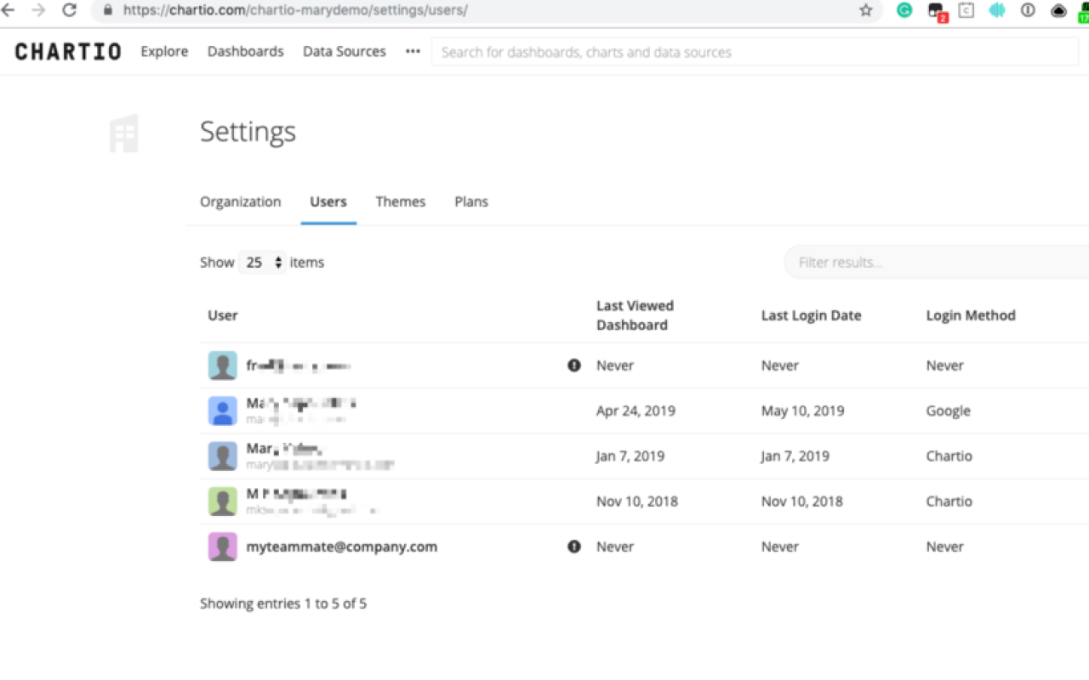Click the browser back button
The image size is (1089, 680).
(x=9, y=10)
